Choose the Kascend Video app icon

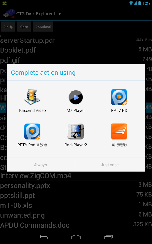point(33,97)
